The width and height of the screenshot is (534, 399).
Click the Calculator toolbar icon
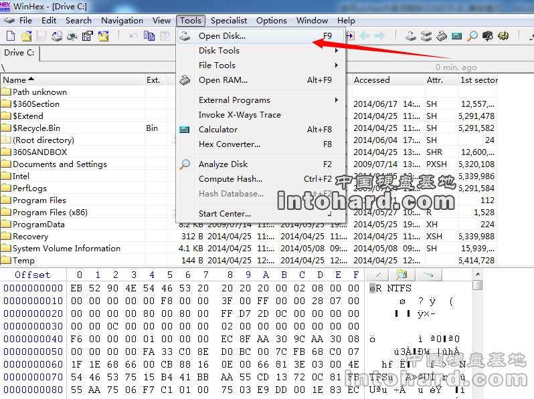pos(456,35)
